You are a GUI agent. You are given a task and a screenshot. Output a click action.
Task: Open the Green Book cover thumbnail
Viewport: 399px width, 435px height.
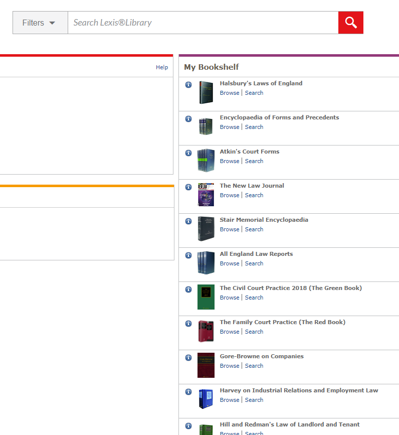(206, 297)
